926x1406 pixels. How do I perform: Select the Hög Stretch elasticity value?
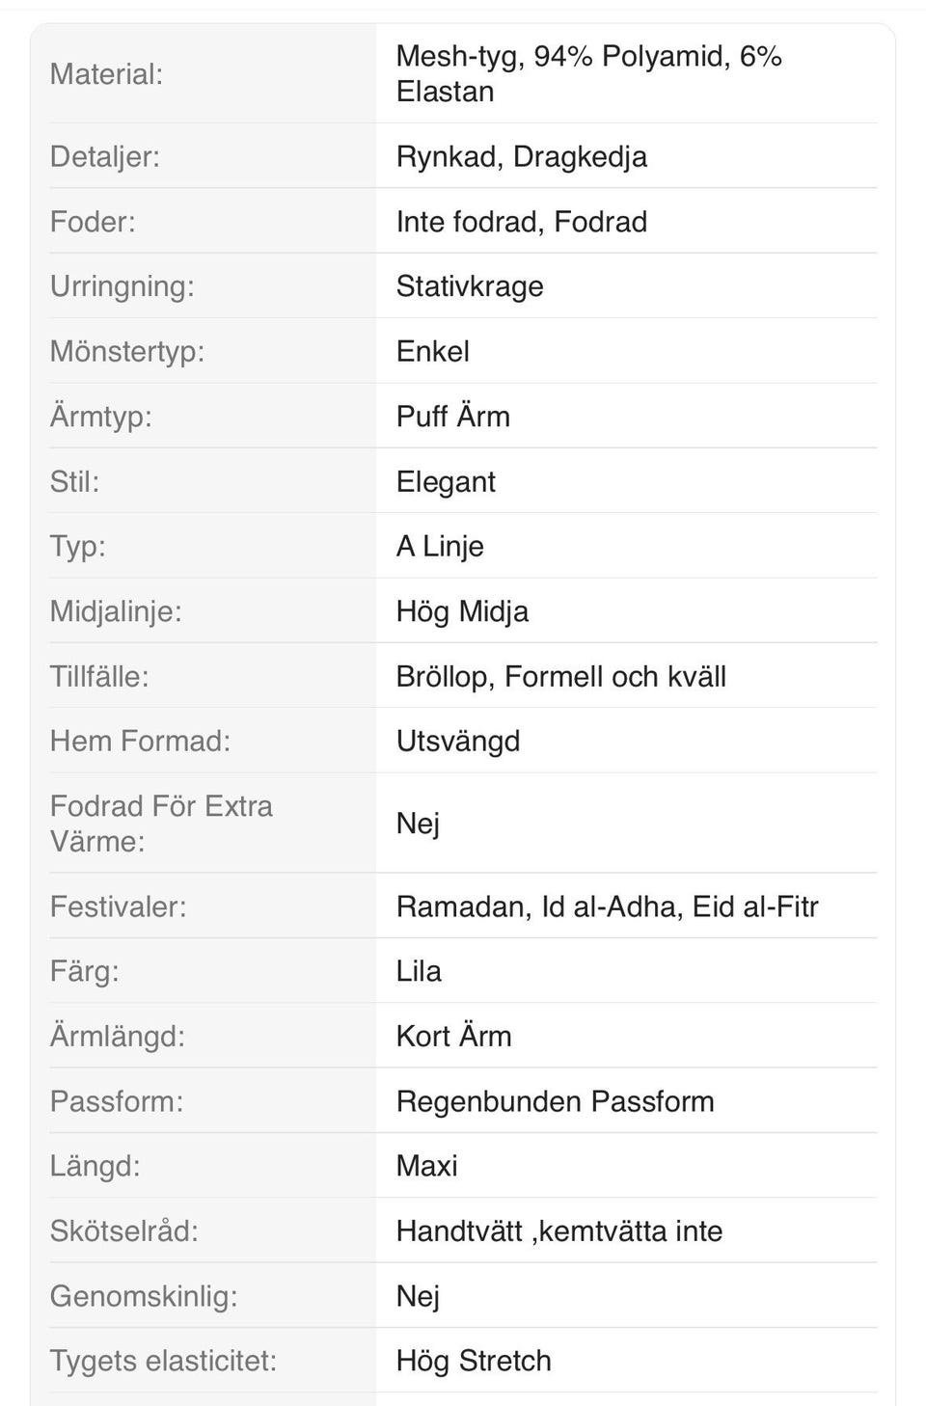pyautogui.click(x=474, y=1361)
